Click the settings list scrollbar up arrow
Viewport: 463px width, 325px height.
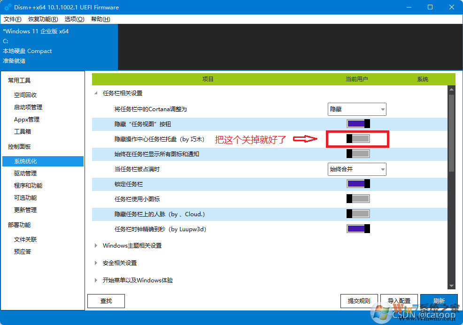[x=451, y=89]
